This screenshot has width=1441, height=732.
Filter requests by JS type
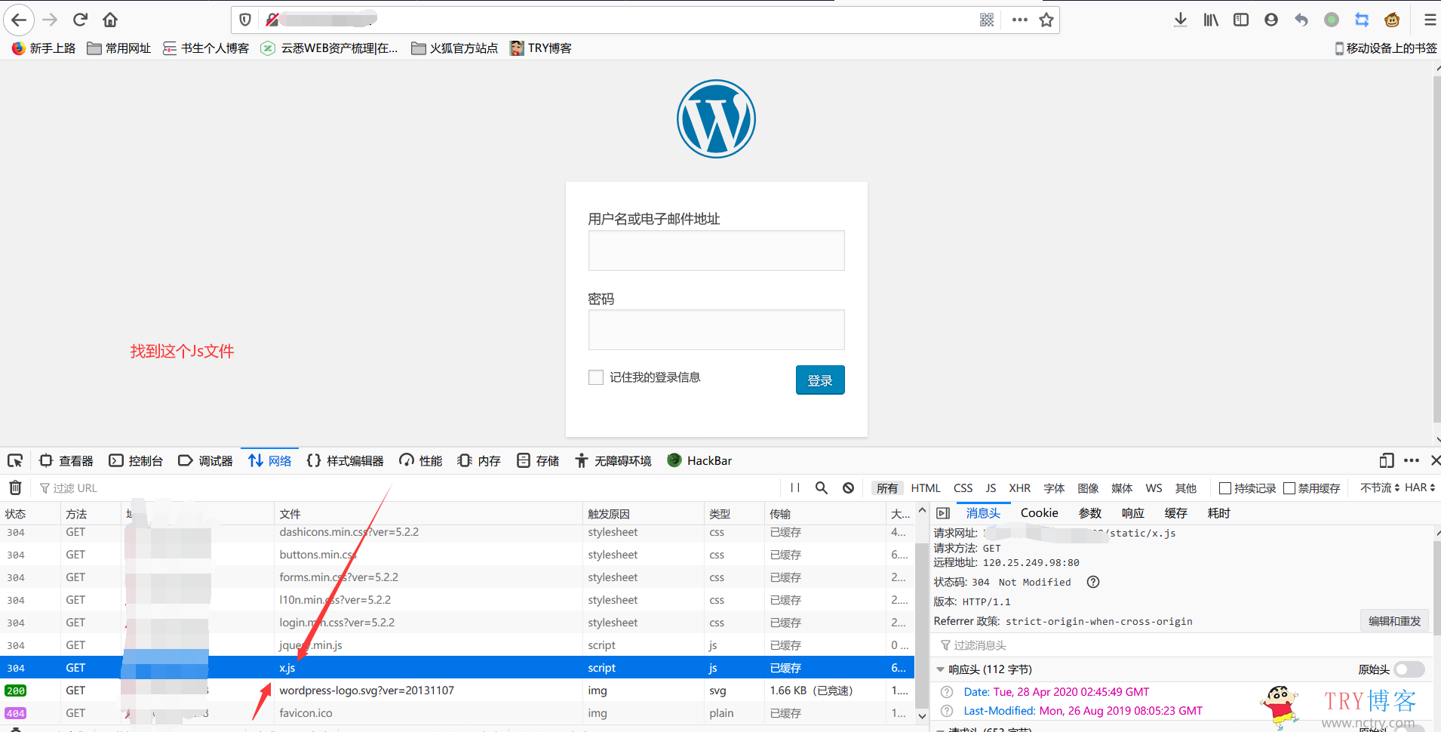991,488
